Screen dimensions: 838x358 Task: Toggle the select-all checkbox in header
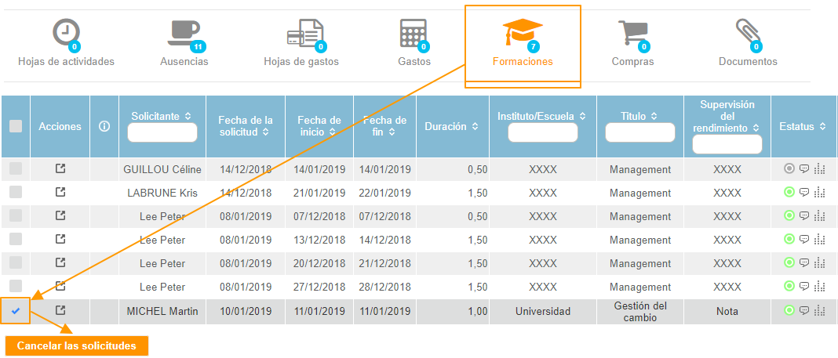tap(16, 126)
